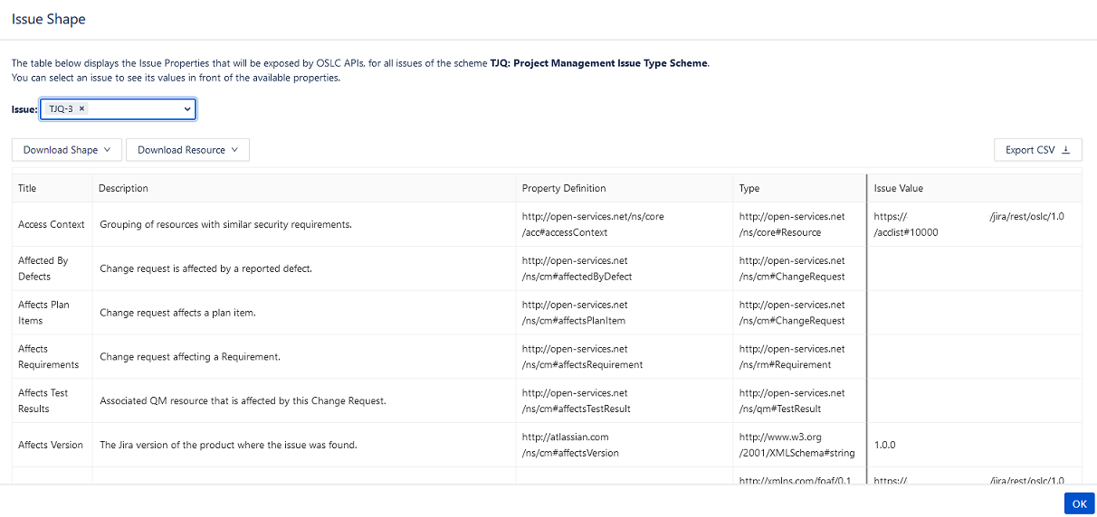Image resolution: width=1097 pixels, height=517 pixels.
Task: Select the Access Context title cell
Action: pyautogui.click(x=52, y=224)
